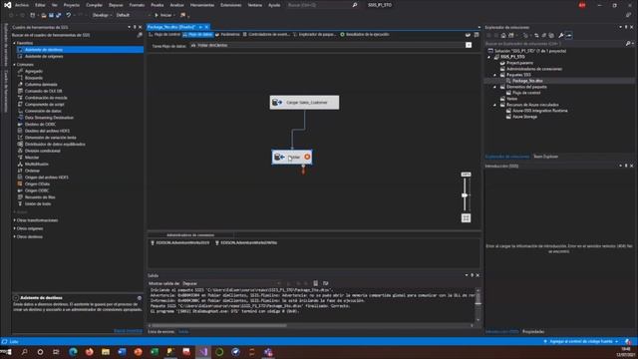This screenshot has height=359, width=638.
Task: Select Azure-SSIS Integration Runtime node
Action: coord(539,111)
